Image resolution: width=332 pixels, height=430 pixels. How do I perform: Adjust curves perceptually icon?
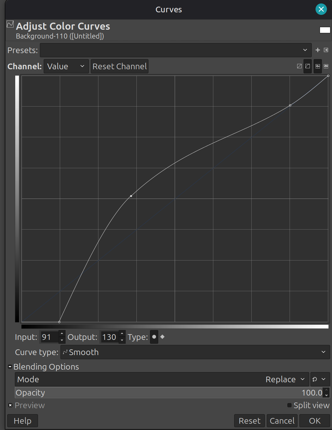308,66
